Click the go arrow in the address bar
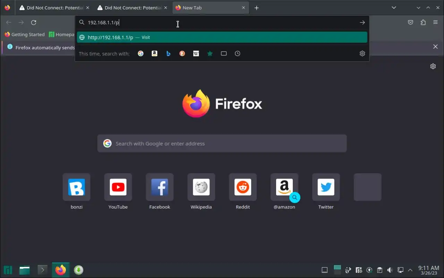Screen dimensions: 444x278 click(362, 23)
